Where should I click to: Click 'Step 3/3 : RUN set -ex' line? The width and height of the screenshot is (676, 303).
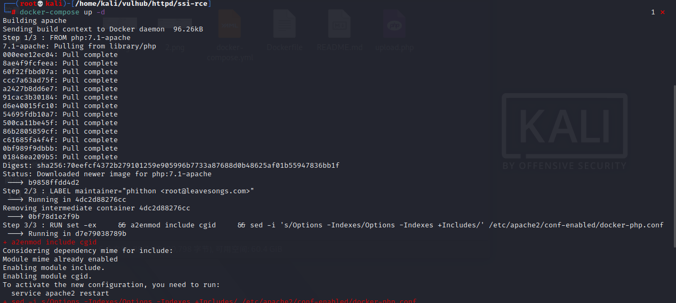333,225
